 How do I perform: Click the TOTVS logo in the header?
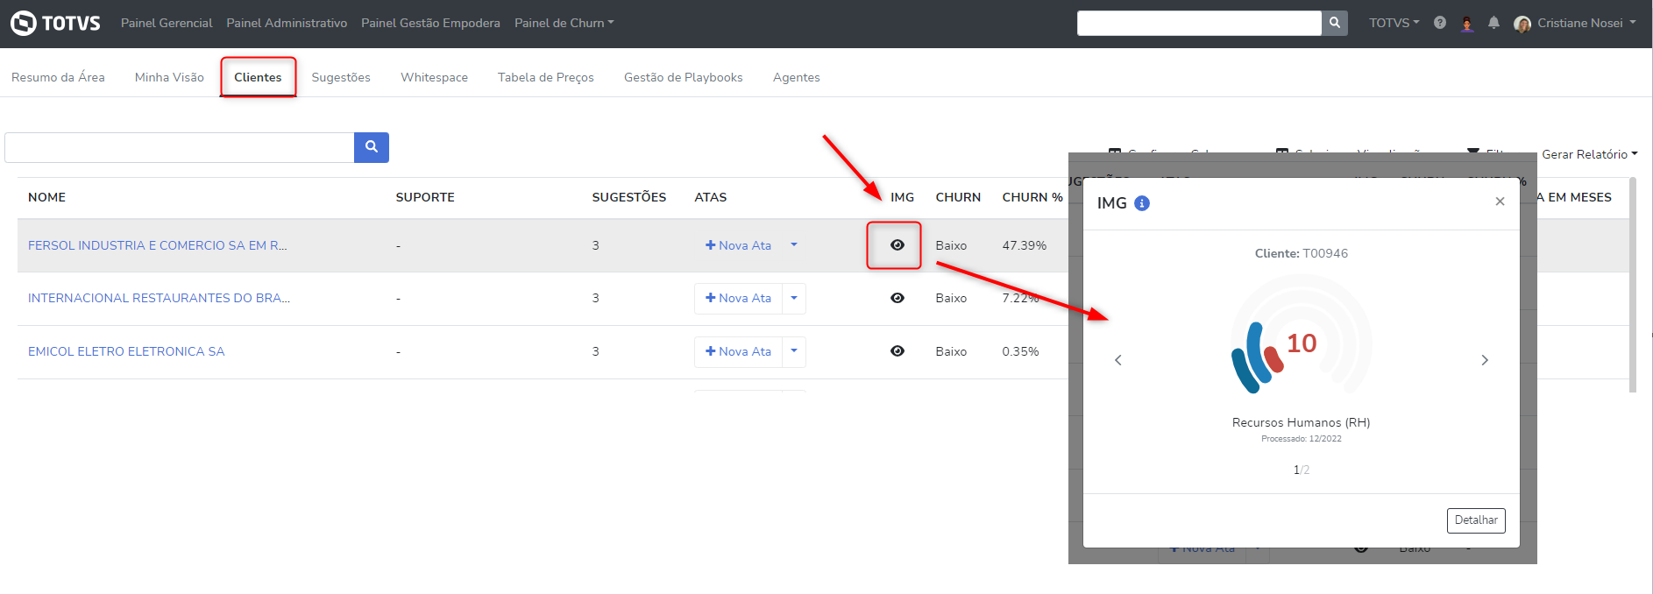tap(55, 23)
